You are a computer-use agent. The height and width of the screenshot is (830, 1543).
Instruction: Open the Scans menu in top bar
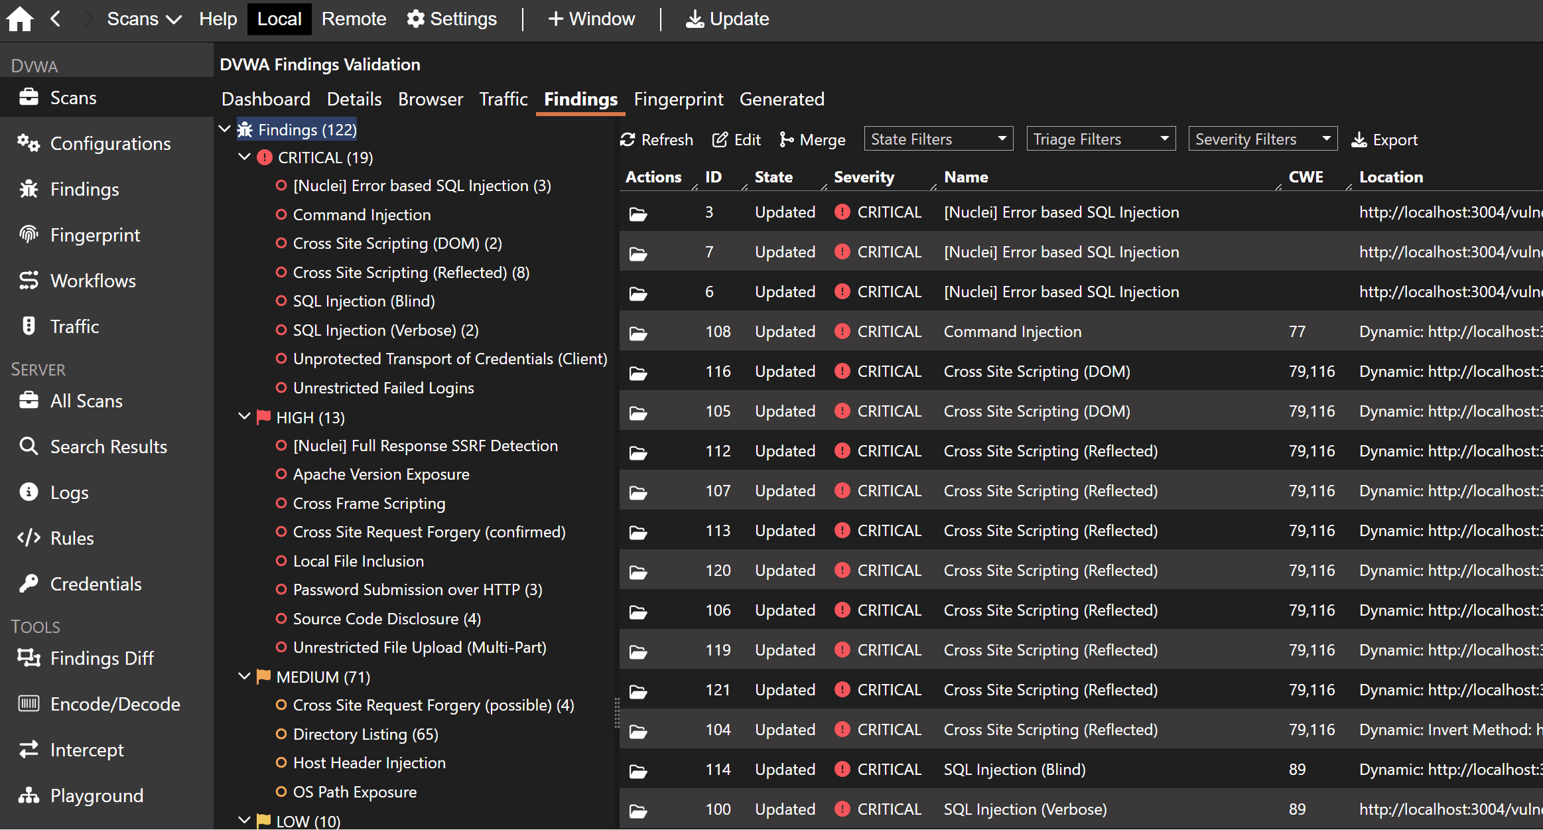point(144,19)
